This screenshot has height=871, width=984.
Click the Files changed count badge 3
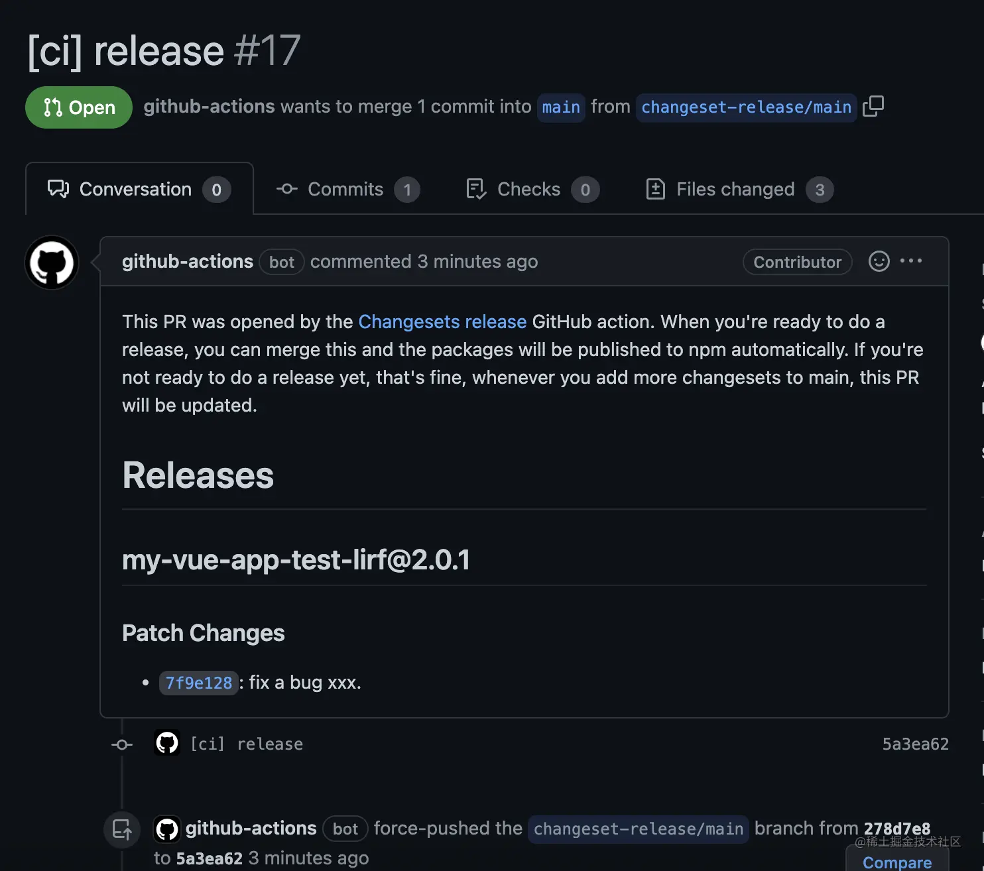pyautogui.click(x=820, y=190)
